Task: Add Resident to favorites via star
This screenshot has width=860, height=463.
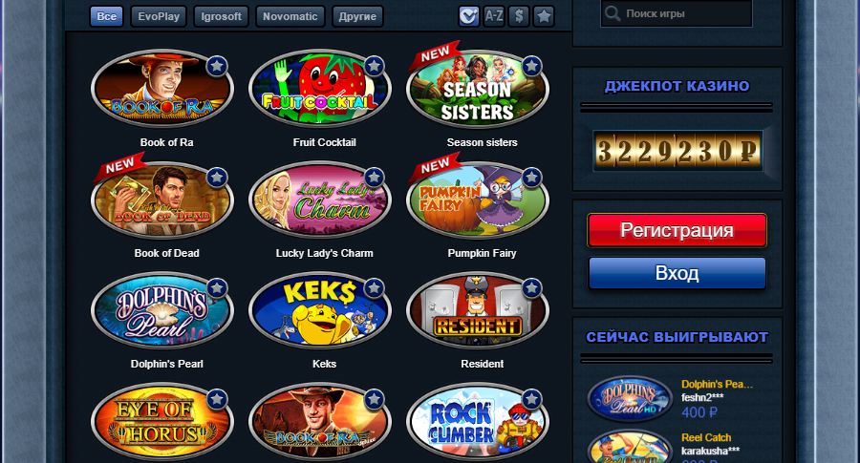Action: click(x=531, y=287)
